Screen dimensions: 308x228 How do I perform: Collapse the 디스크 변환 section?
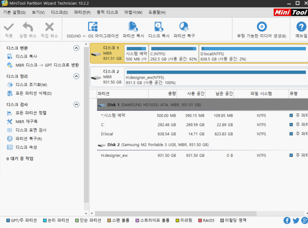76,48
